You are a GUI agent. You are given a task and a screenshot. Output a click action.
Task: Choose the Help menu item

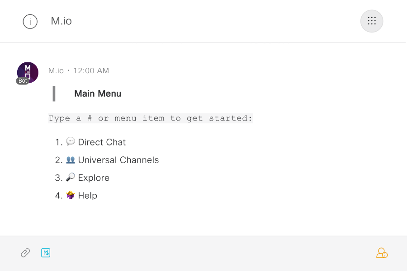pos(87,196)
